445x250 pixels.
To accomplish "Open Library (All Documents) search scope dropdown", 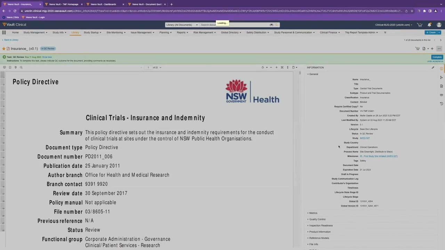I will click(182, 25).
